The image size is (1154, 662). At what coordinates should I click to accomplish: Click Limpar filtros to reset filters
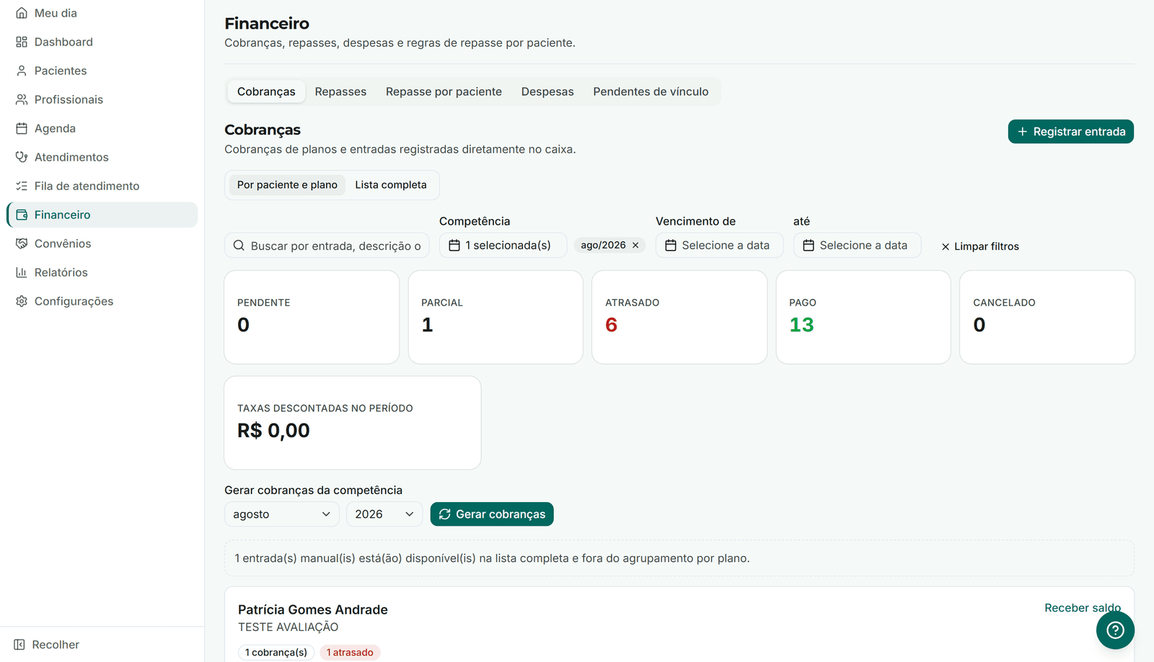[979, 246]
